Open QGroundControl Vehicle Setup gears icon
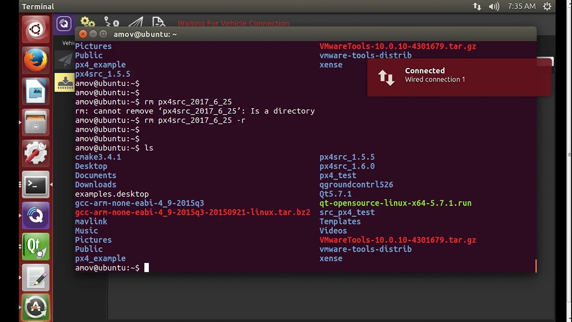The image size is (572, 322). click(x=88, y=22)
